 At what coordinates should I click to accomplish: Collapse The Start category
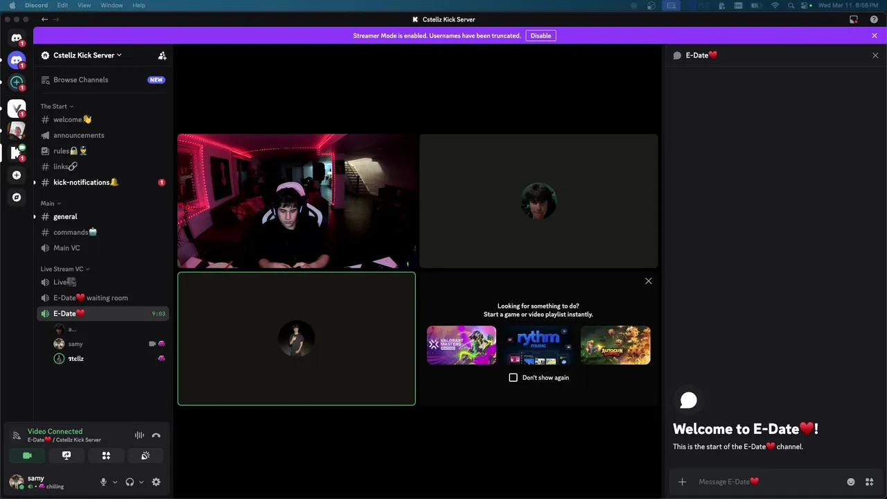coord(57,106)
